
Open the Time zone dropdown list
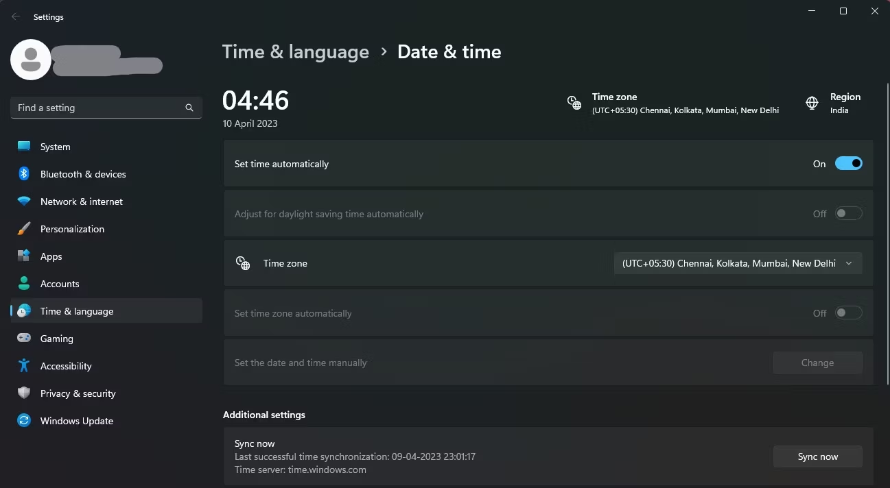pos(738,263)
